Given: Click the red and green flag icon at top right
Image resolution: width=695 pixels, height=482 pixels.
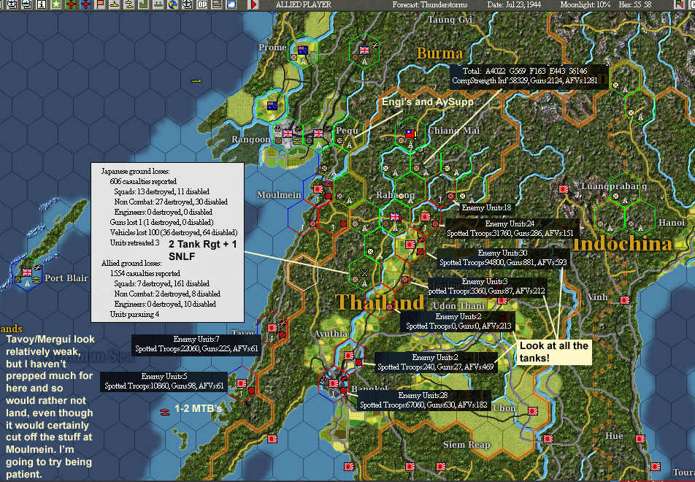Looking at the screenshot, I should pyautogui.click(x=680, y=4).
